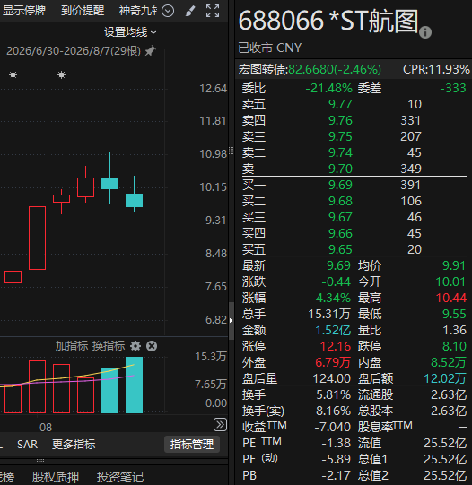Image resolution: width=472 pixels, height=485 pixels.
Task: Select the last cyan volume bar
Action: click(x=134, y=385)
